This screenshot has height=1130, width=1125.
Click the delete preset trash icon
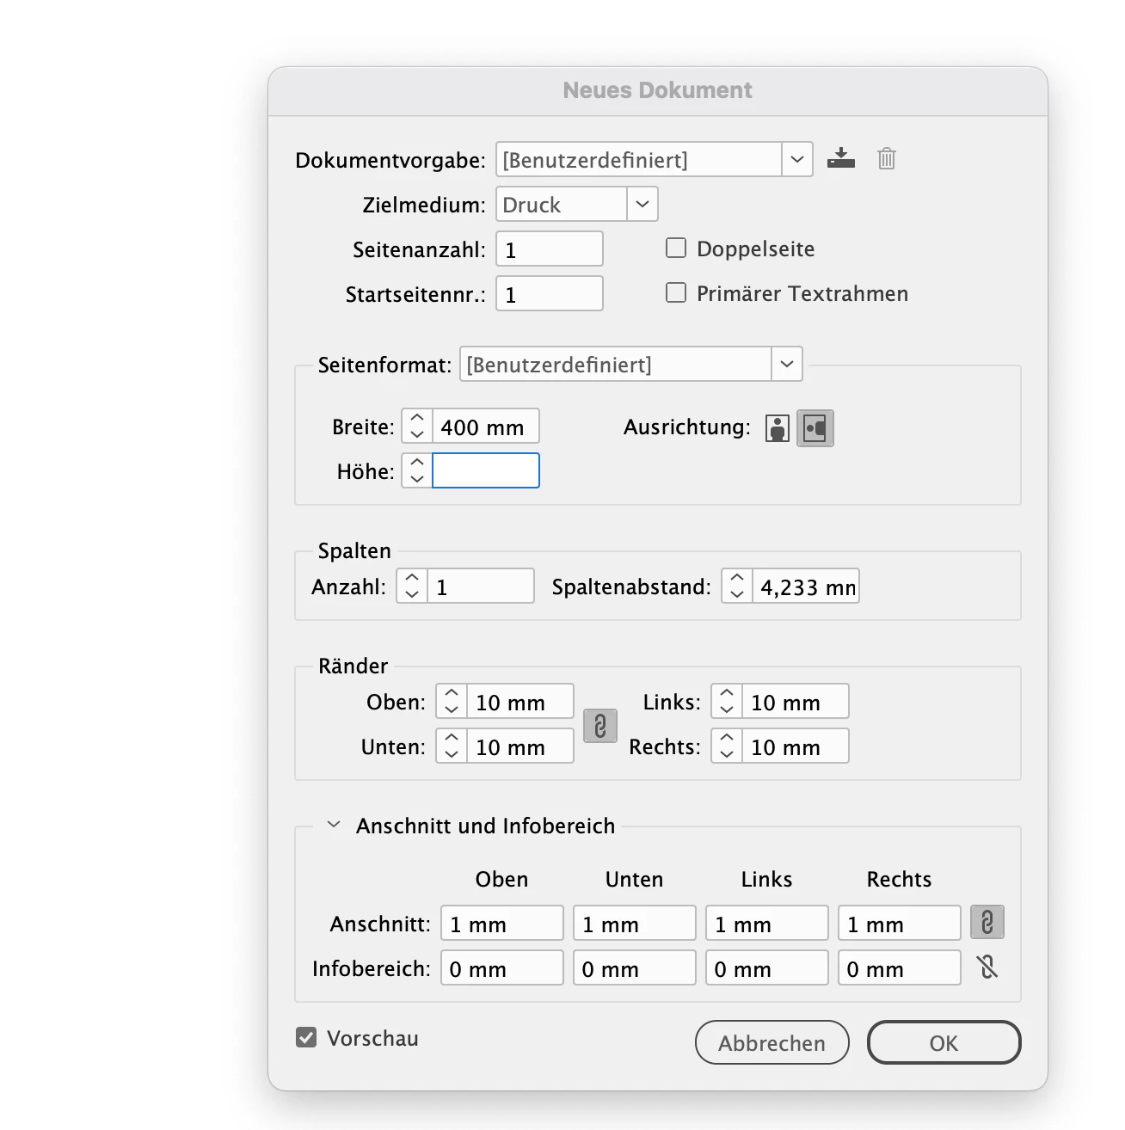click(887, 159)
